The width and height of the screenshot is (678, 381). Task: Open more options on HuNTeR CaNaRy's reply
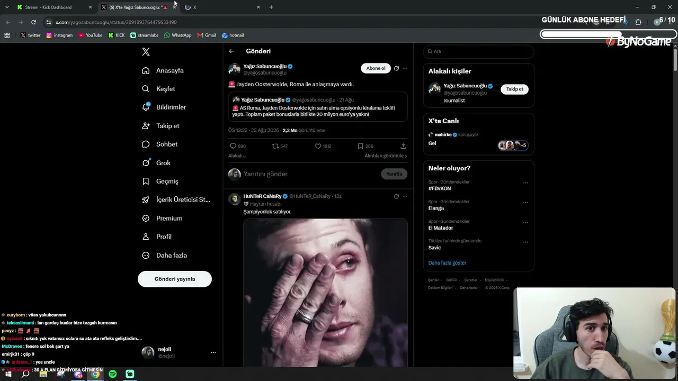click(405, 196)
